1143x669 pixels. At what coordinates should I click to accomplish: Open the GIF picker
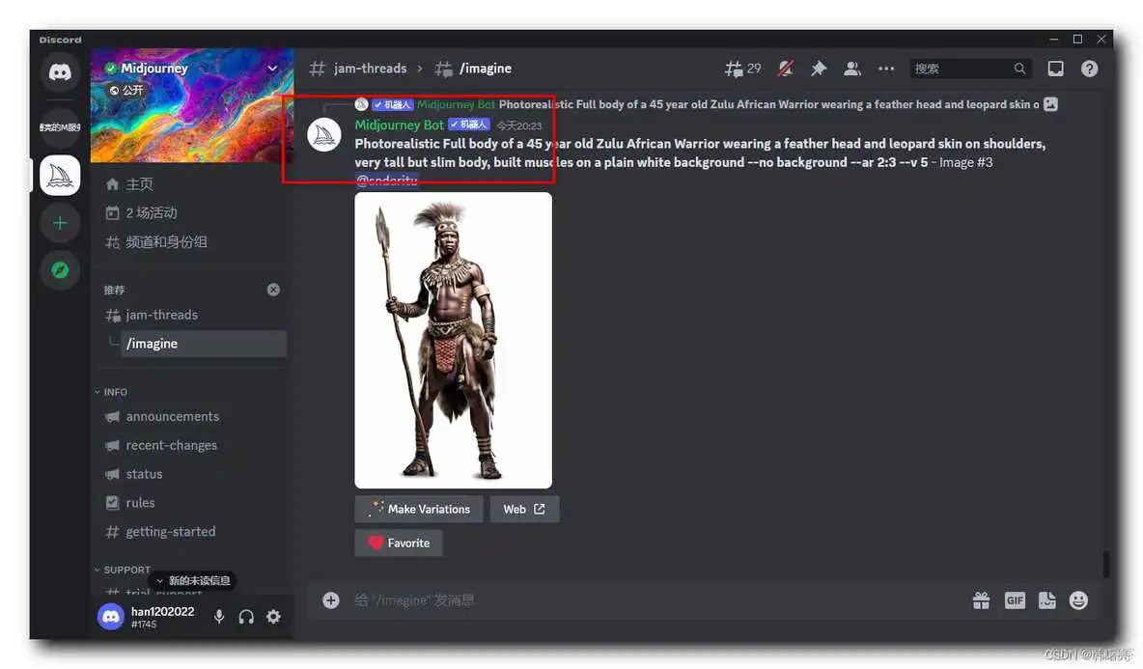1015,599
